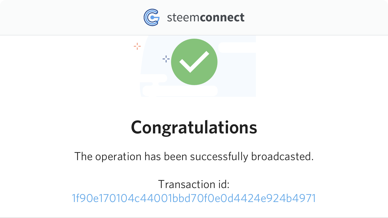388x218 pixels.
Task: Click the word 'broadcasted' in the message
Action: 282,156
